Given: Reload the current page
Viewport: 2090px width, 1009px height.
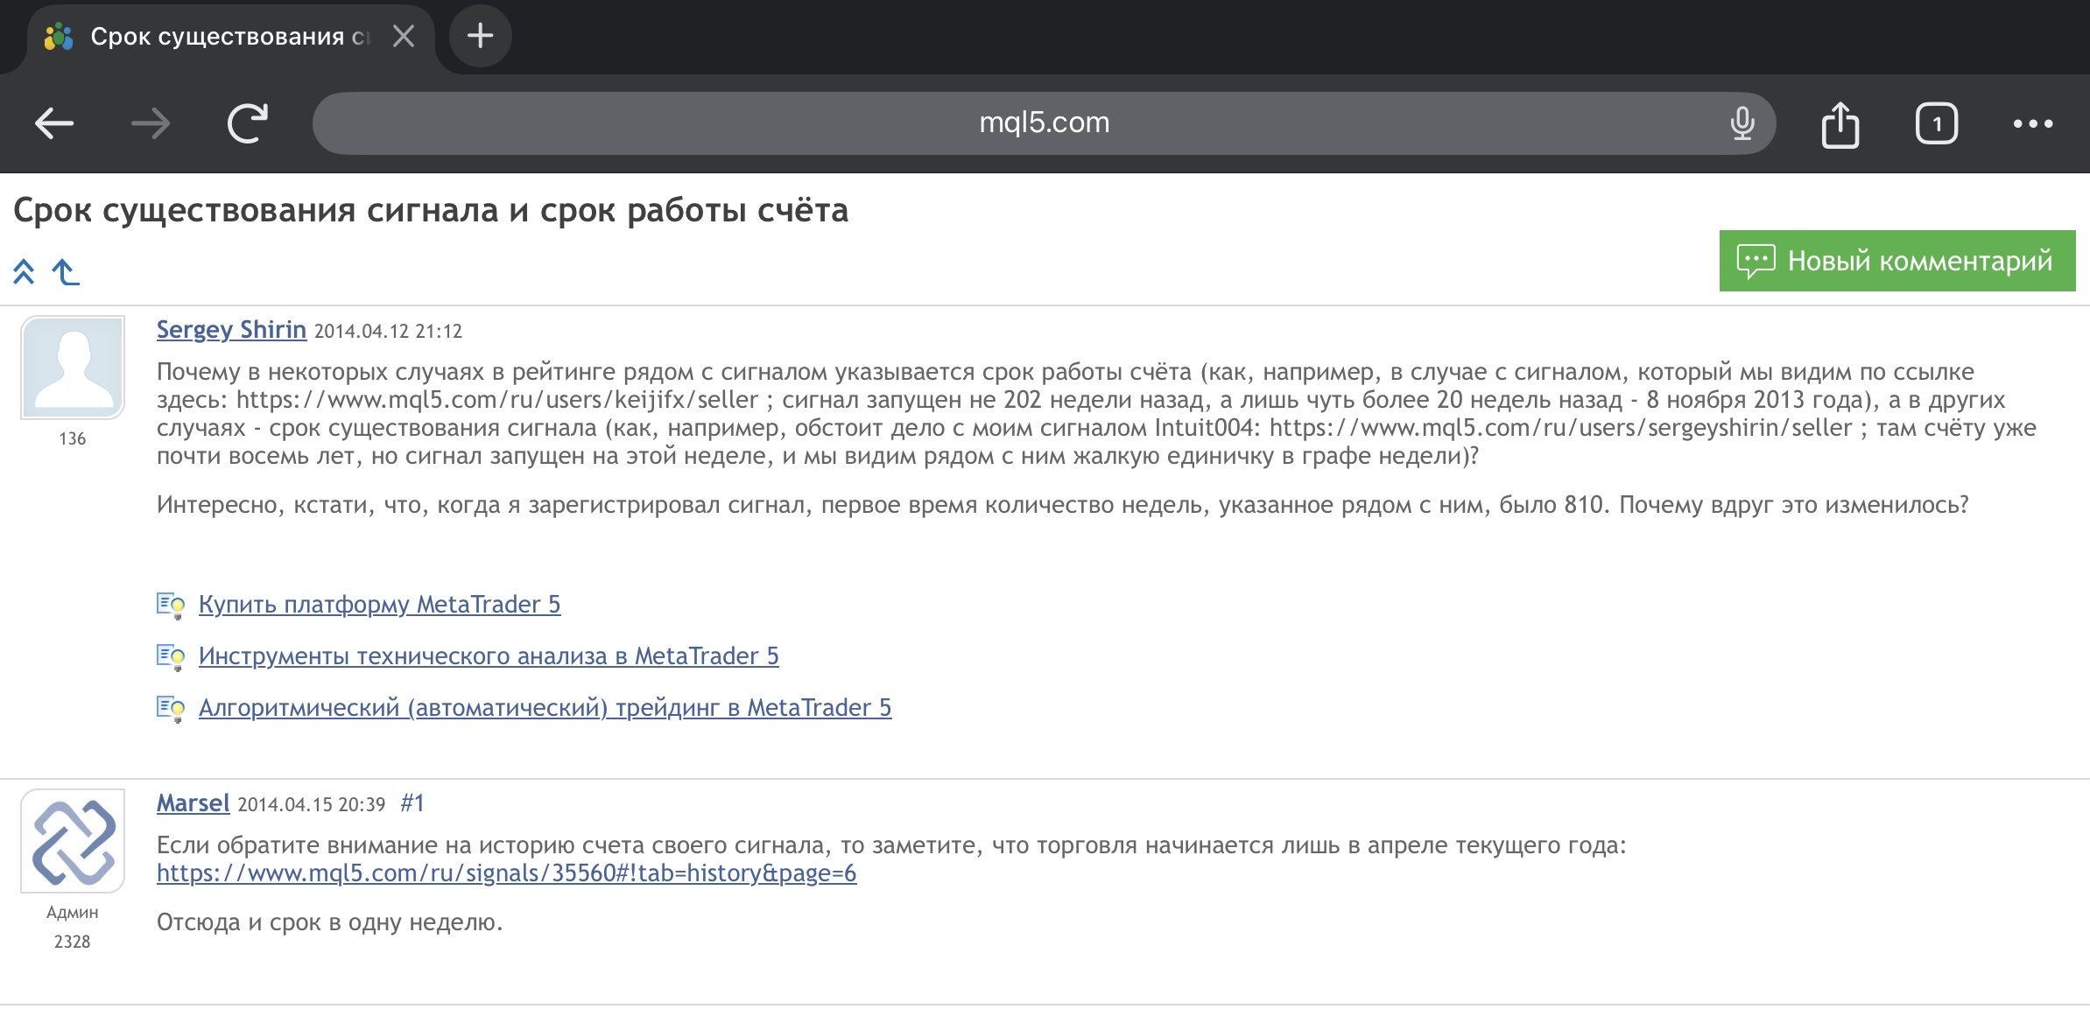Looking at the screenshot, I should click(248, 123).
